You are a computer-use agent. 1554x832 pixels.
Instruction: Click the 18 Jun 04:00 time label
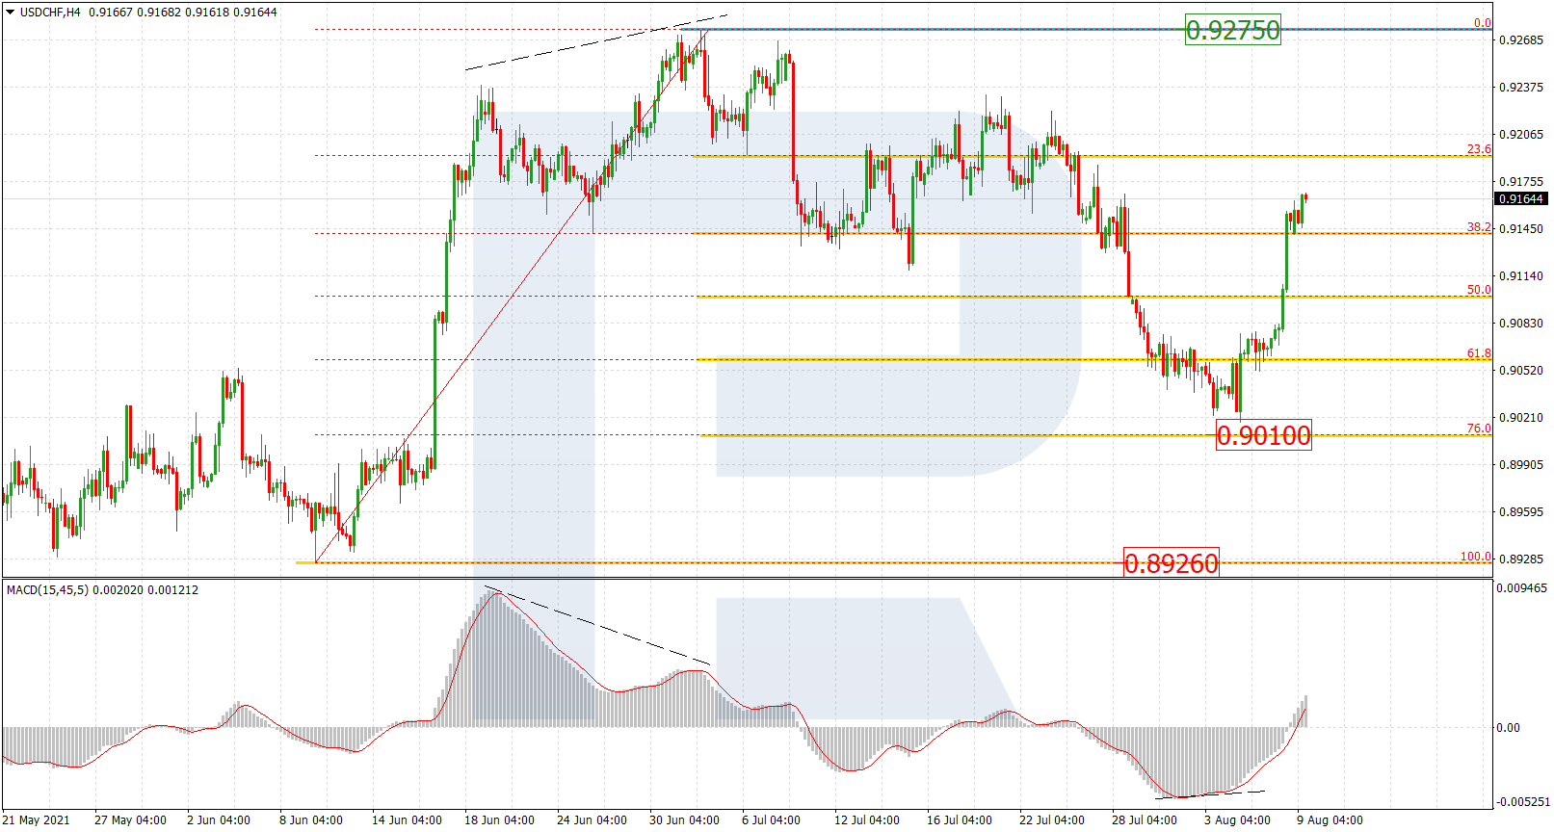[x=499, y=820]
